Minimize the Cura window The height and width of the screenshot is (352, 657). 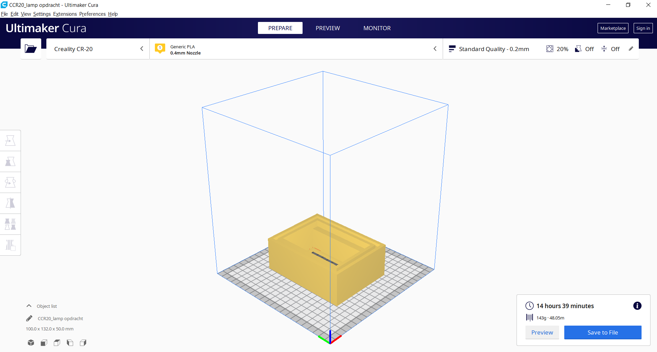pos(608,5)
